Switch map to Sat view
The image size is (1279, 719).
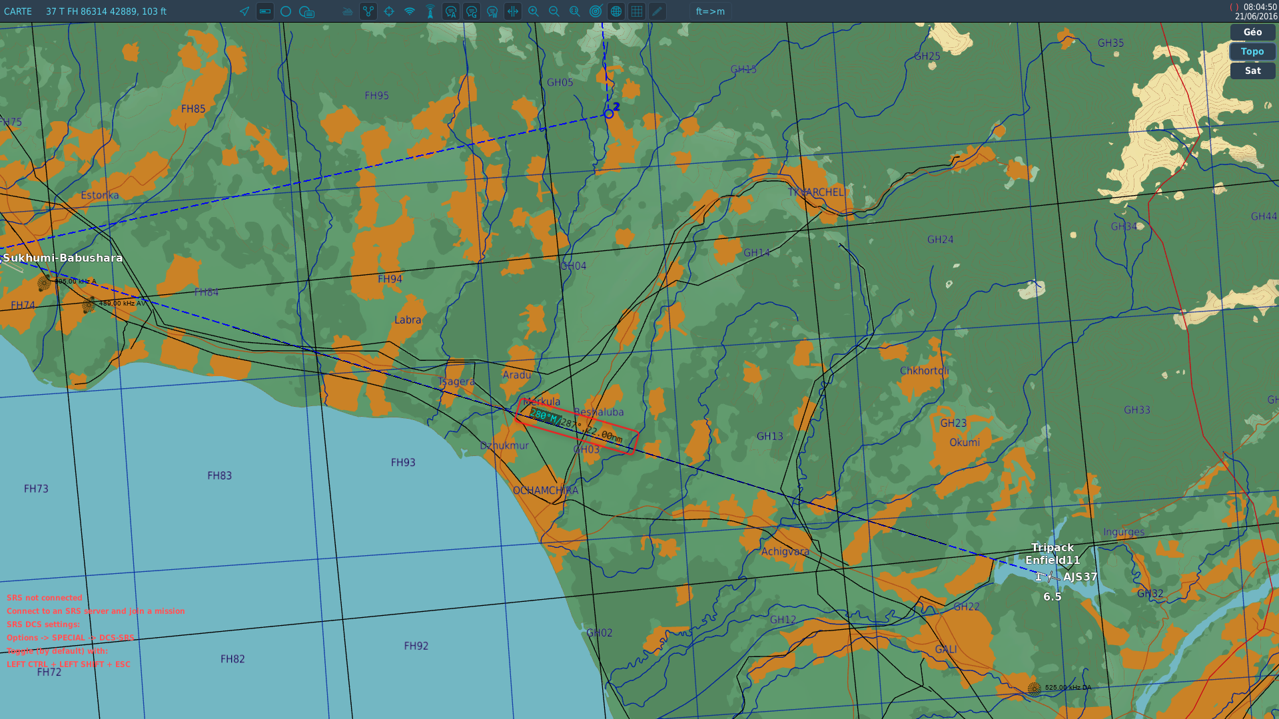click(x=1252, y=71)
